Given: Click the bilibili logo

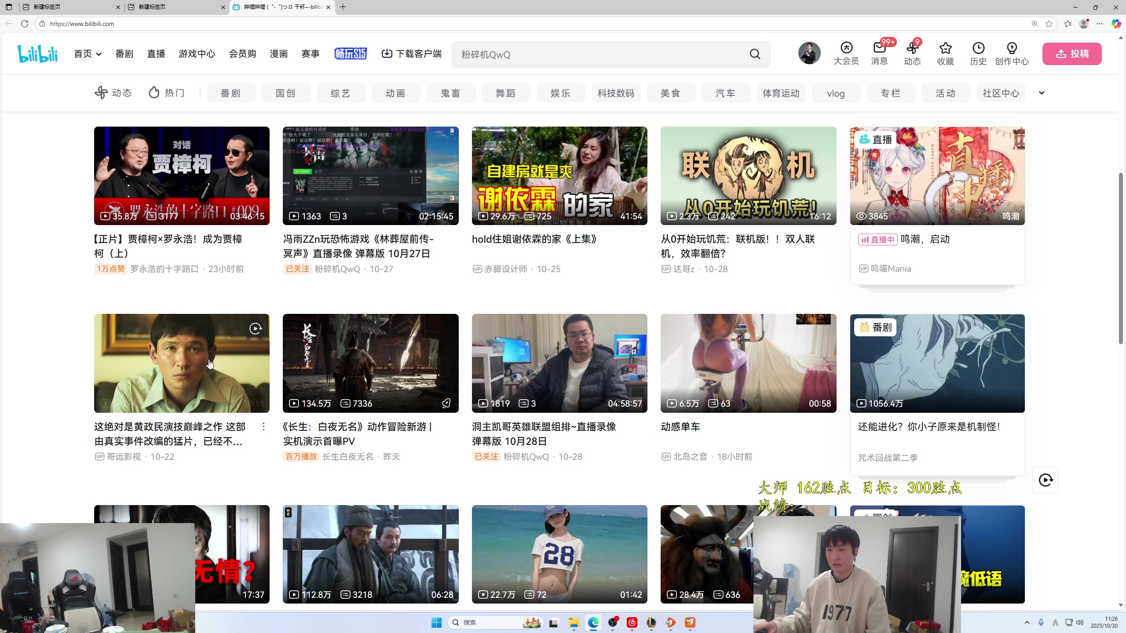Looking at the screenshot, I should [x=38, y=54].
